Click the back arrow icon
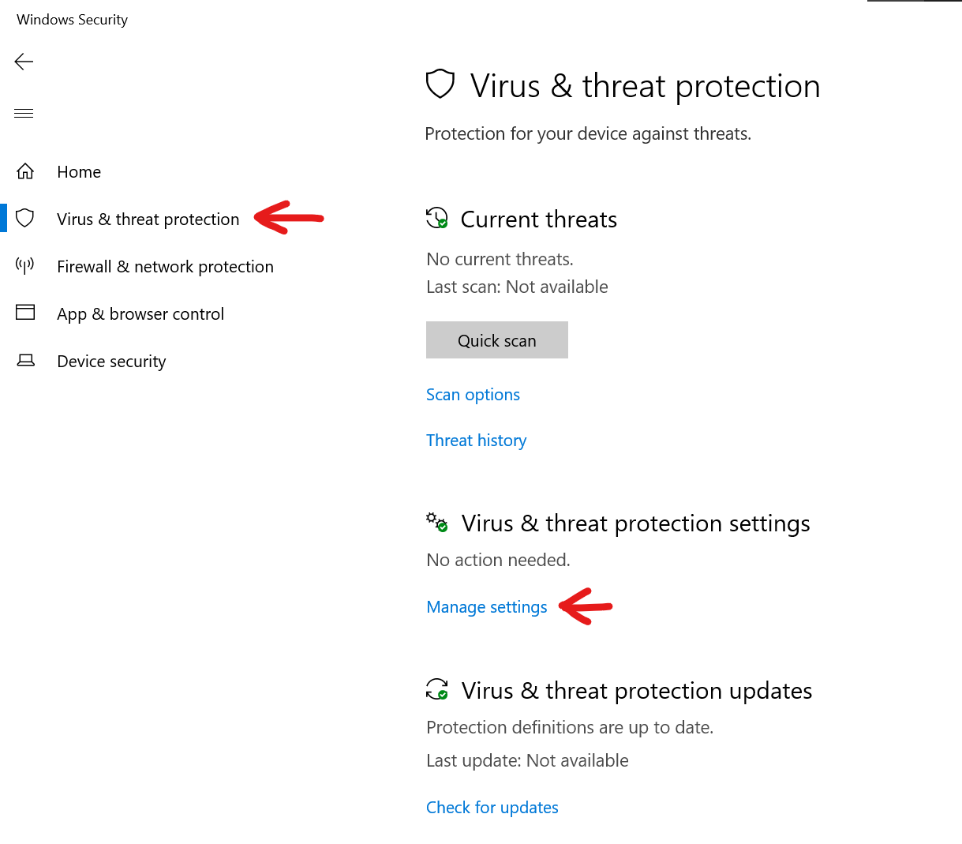This screenshot has width=962, height=844. 24,62
